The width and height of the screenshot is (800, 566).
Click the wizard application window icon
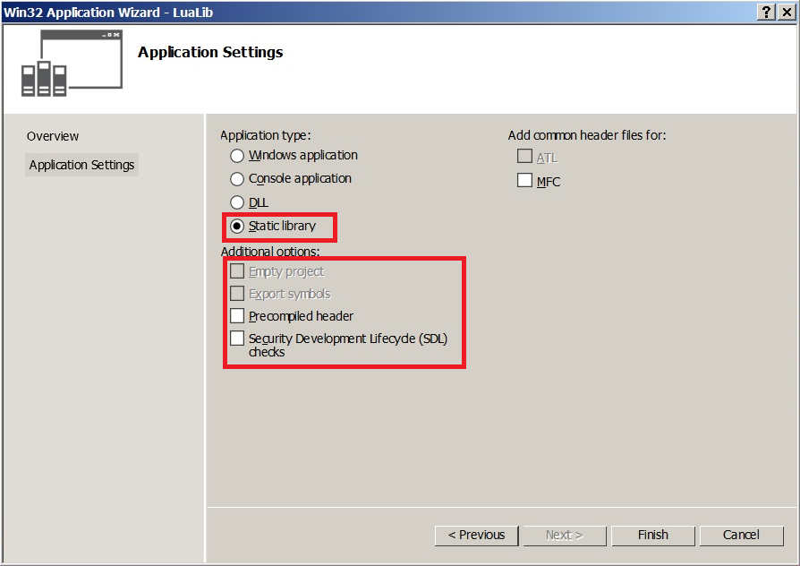tap(72, 63)
